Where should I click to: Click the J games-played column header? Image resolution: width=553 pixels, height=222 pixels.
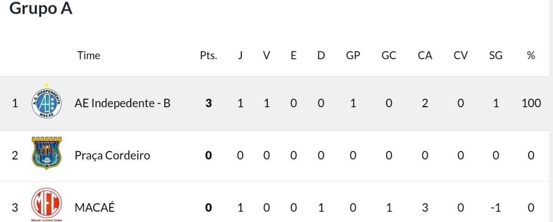[x=240, y=55]
